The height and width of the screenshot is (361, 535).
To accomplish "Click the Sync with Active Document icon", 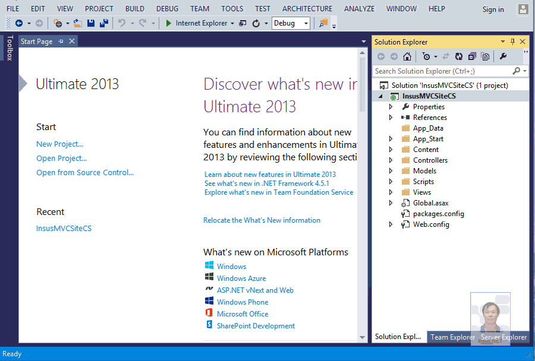I will click(446, 56).
